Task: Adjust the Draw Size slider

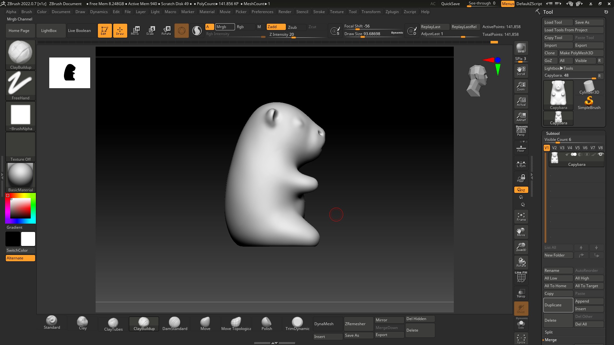Action: 374,34
